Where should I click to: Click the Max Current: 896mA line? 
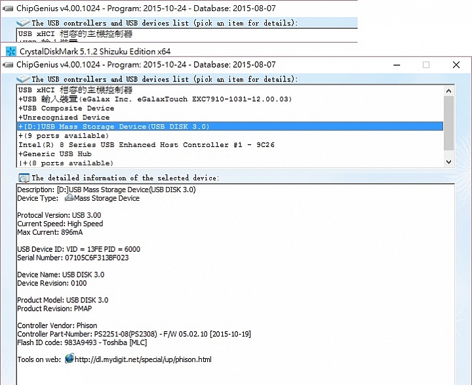click(x=50, y=232)
